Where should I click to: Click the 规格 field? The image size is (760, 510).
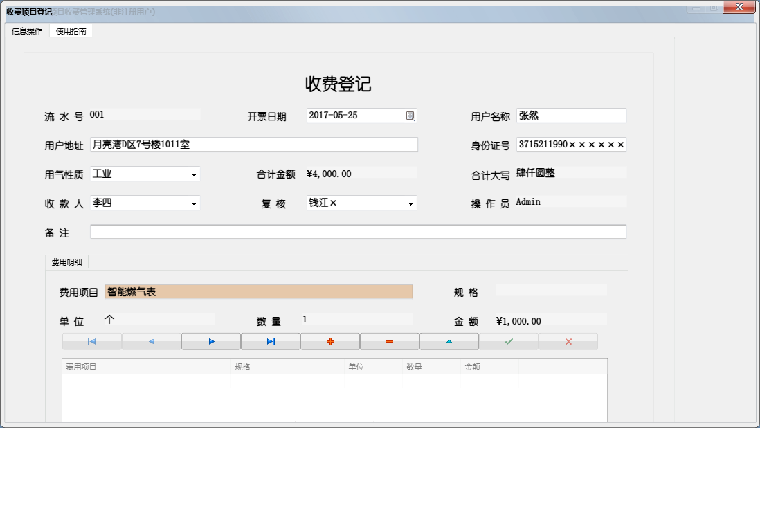pyautogui.click(x=552, y=291)
